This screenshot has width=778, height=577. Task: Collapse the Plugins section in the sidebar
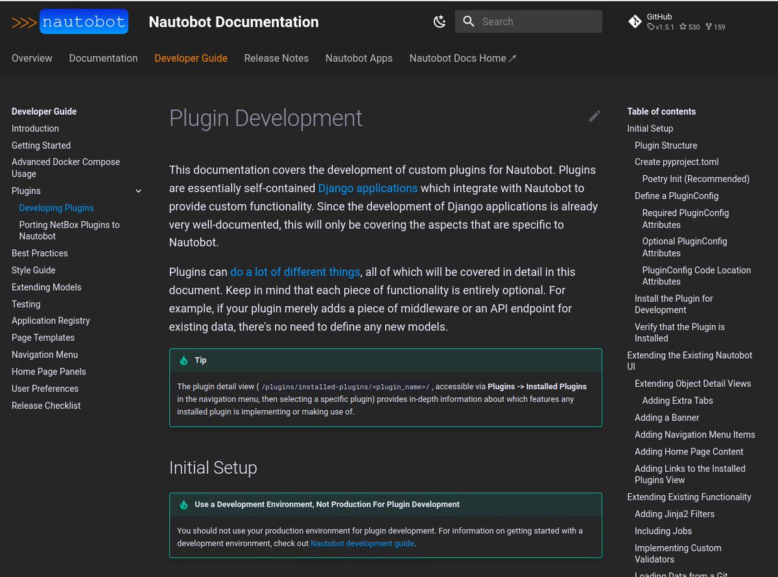pyautogui.click(x=138, y=191)
